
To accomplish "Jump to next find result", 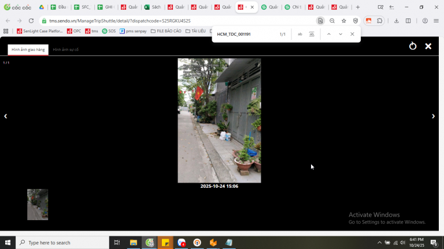I will coord(341,34).
